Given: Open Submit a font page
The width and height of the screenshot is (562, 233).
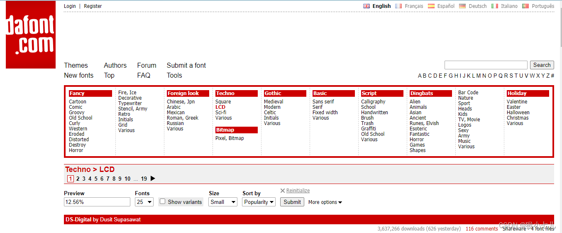Looking at the screenshot, I should point(186,65).
